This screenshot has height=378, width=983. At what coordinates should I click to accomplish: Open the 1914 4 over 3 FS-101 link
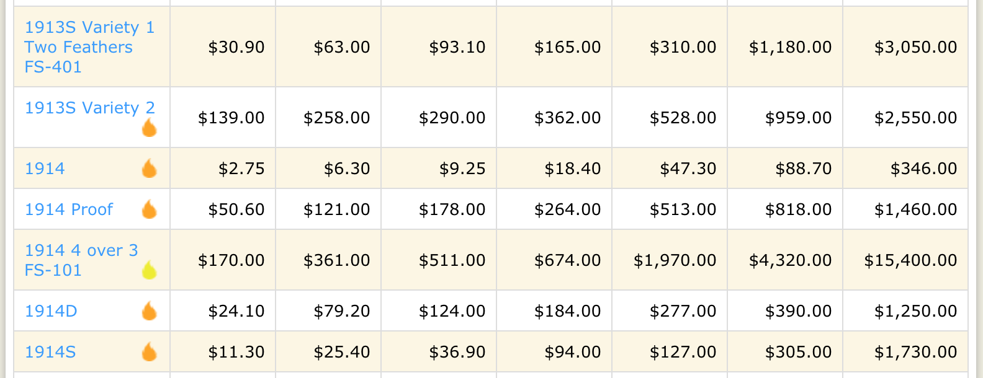click(81, 260)
